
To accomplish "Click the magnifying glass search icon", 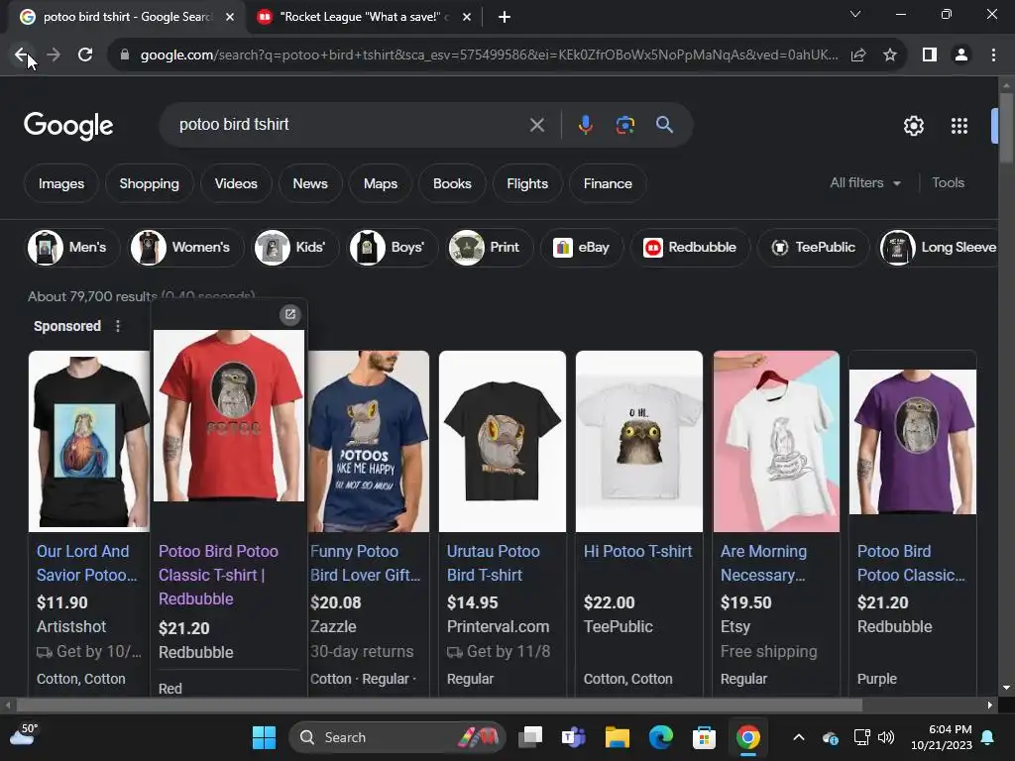I will [x=664, y=125].
